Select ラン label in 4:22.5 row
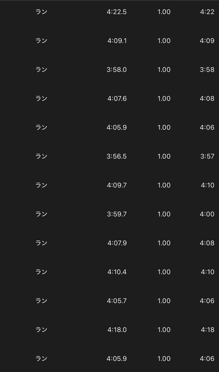This screenshot has width=219, height=372. pos(41,12)
